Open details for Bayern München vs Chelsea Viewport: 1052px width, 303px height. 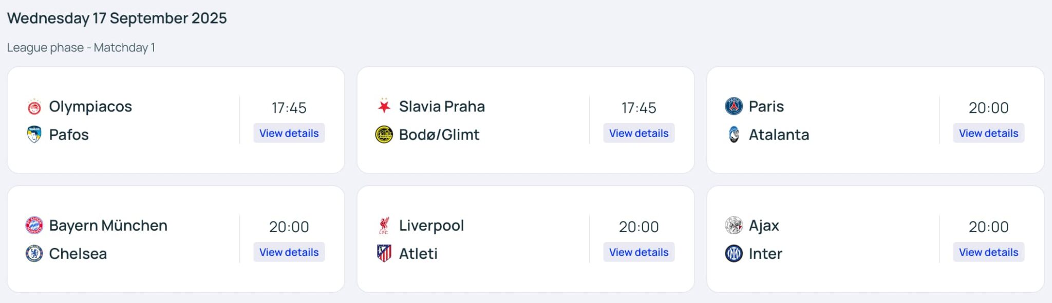pyautogui.click(x=289, y=252)
